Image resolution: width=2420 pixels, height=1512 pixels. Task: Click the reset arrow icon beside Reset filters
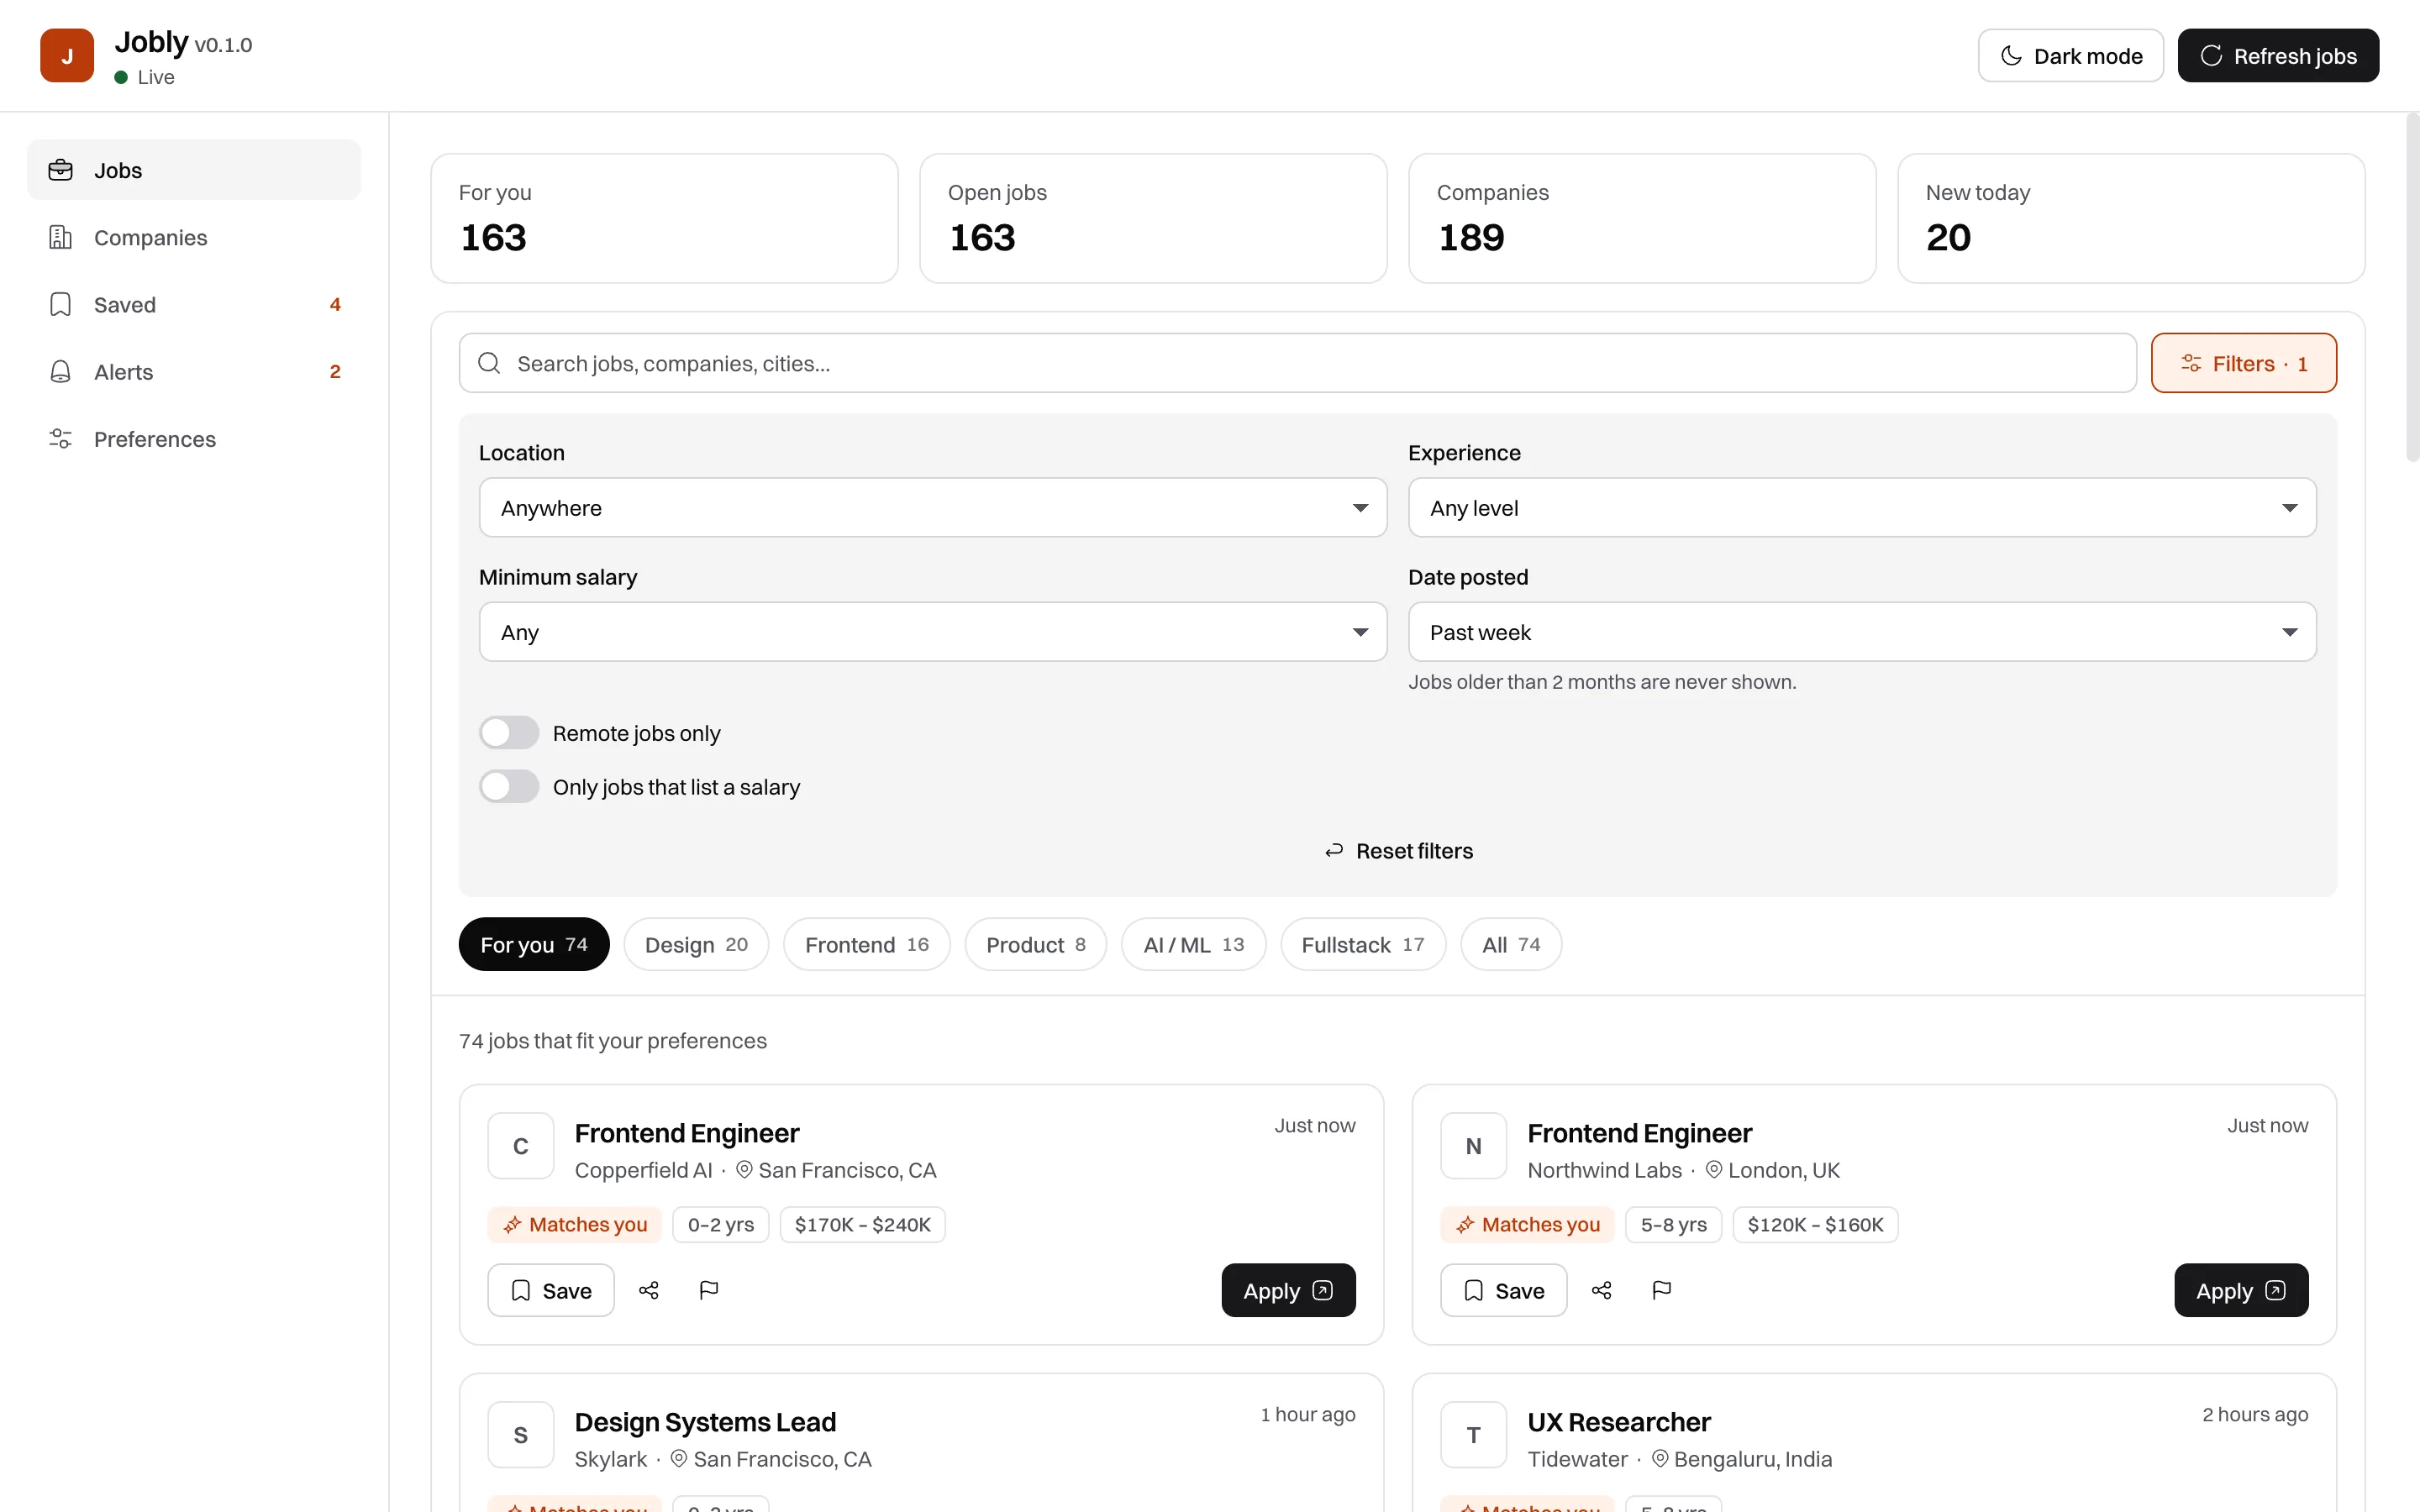pos(1334,850)
